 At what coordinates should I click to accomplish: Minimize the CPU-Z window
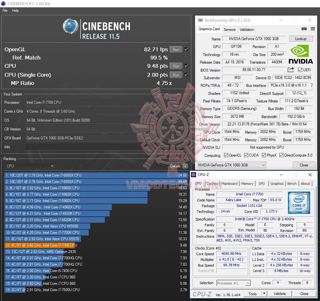coord(281,175)
